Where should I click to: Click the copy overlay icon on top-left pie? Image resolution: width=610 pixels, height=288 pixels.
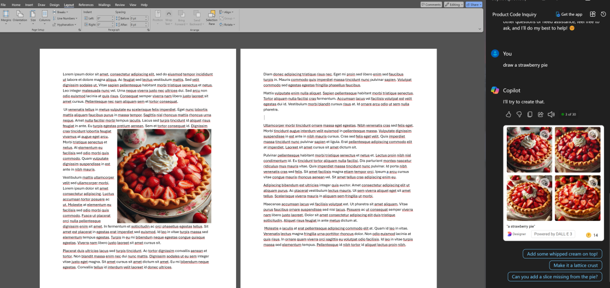click(545, 135)
